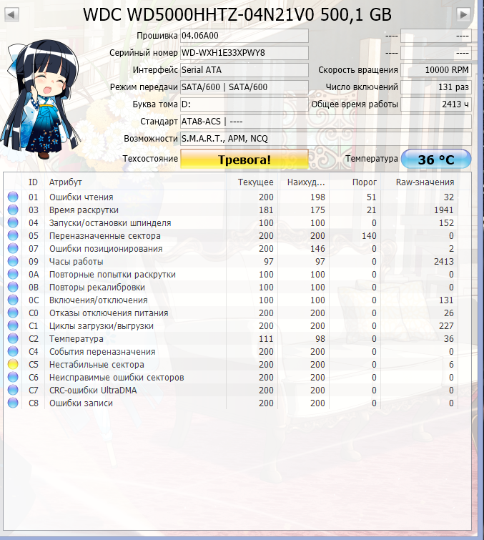Click raw value 1941 of Время раскрутки
Screen dimensions: 484x540
pos(444,210)
